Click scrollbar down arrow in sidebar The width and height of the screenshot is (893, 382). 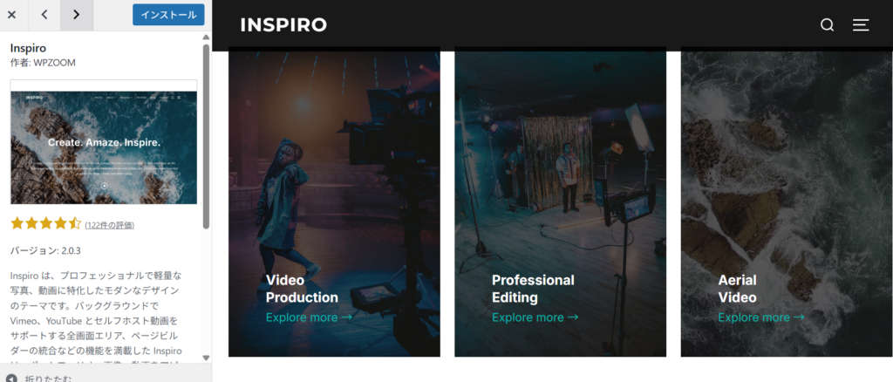click(x=206, y=358)
